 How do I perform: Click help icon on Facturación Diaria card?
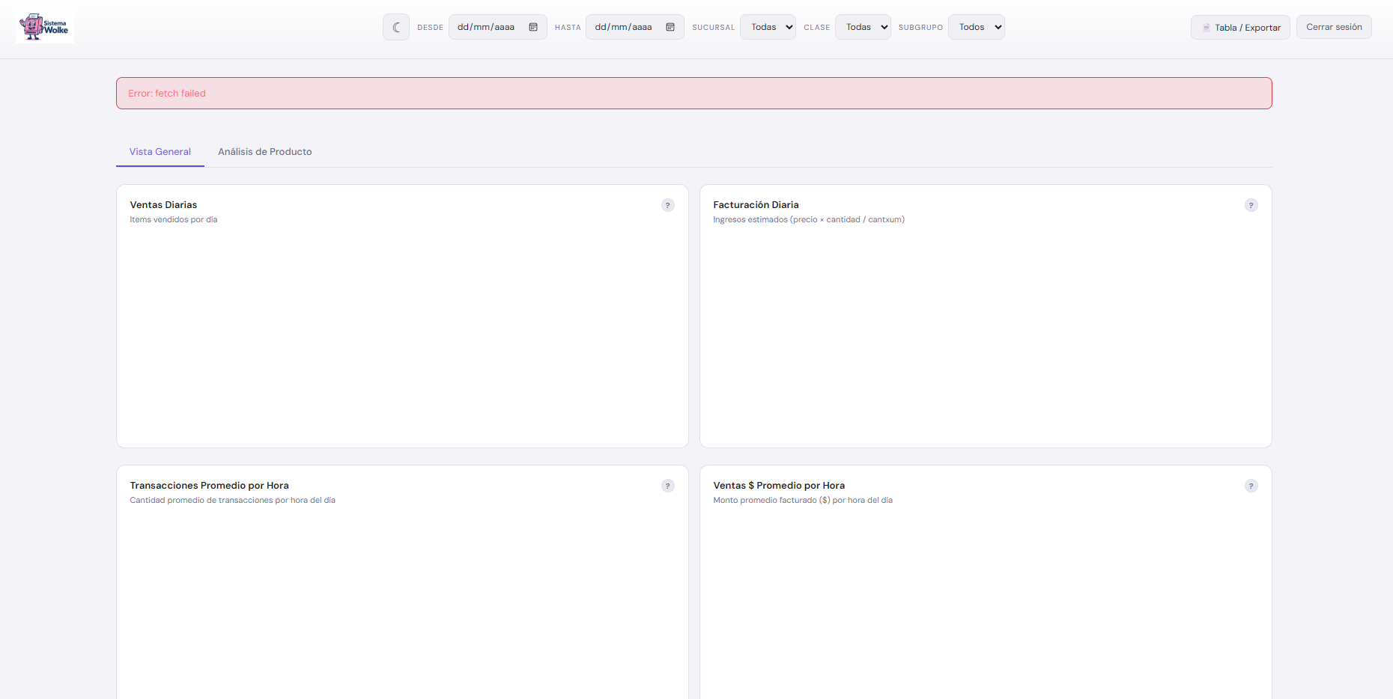point(1251,205)
